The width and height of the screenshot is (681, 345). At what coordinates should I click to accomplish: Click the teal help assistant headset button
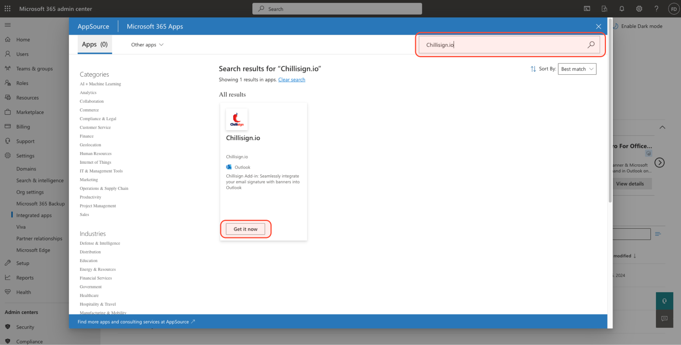point(665,301)
